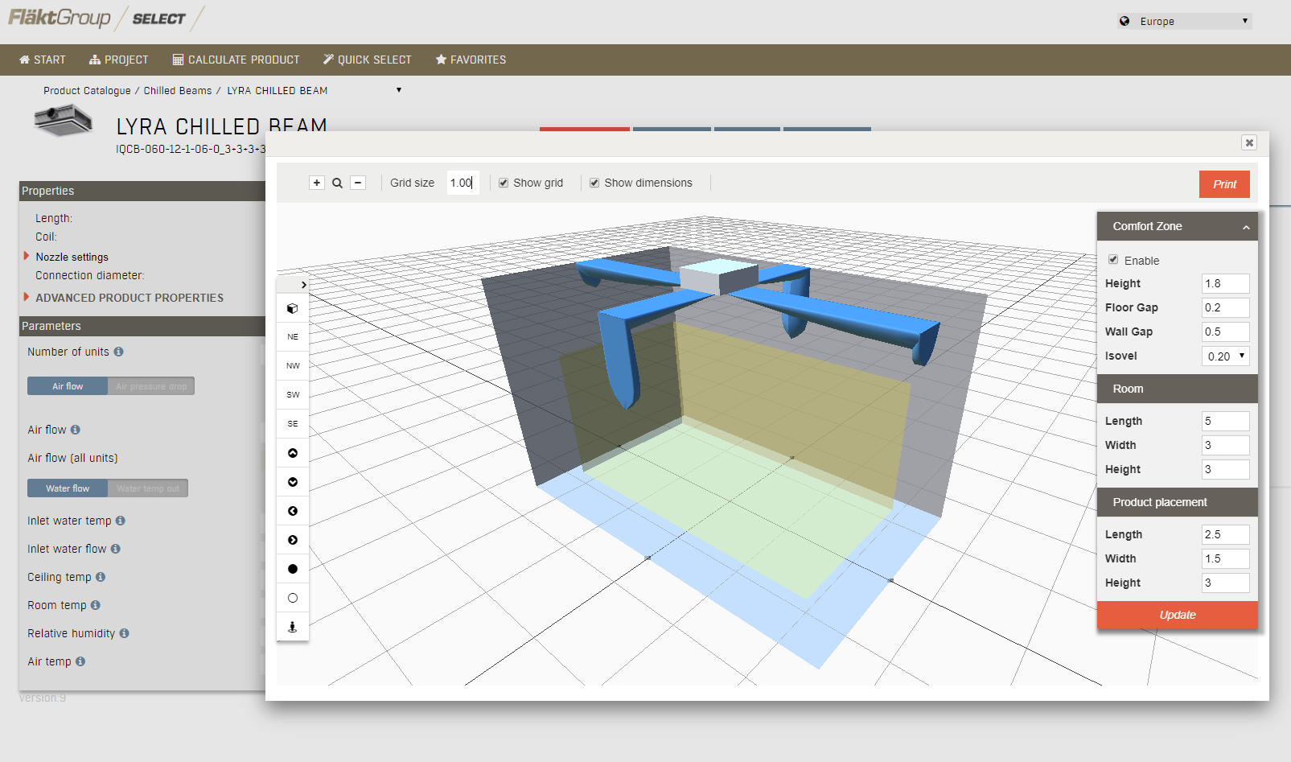The width and height of the screenshot is (1291, 762).
Task: Open the breadcrumb product dropdown arrow
Action: click(x=399, y=90)
